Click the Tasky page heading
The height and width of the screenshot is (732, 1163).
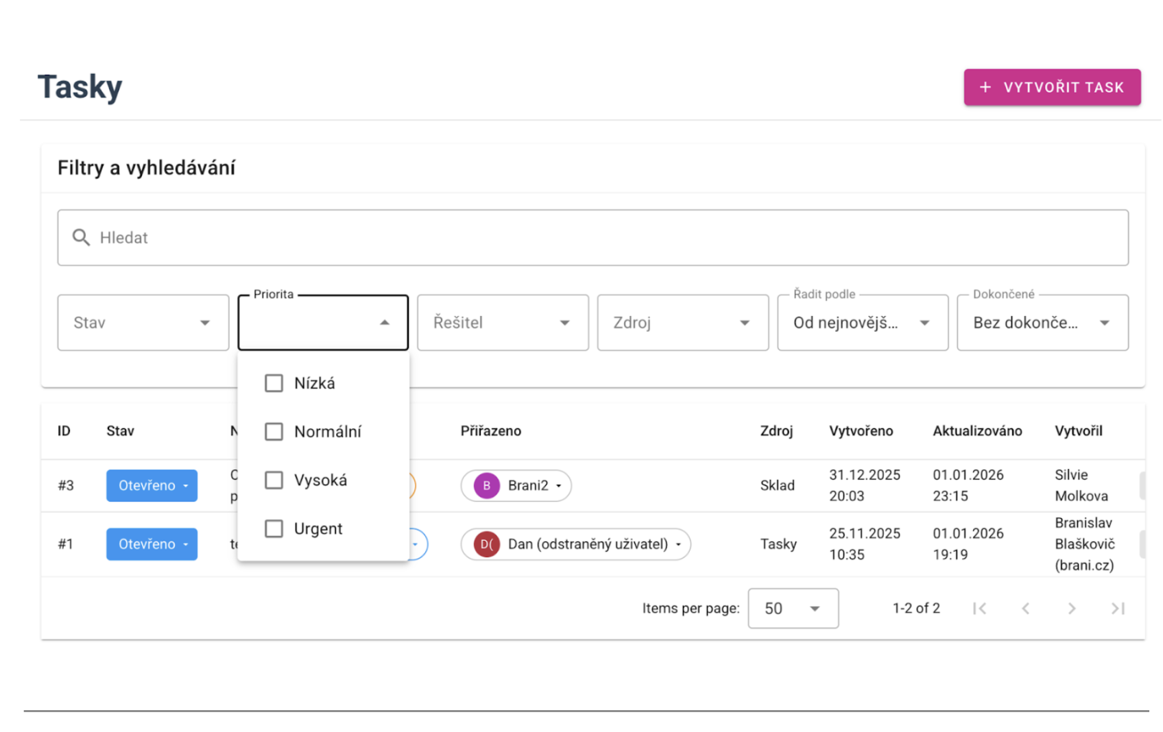tap(80, 87)
